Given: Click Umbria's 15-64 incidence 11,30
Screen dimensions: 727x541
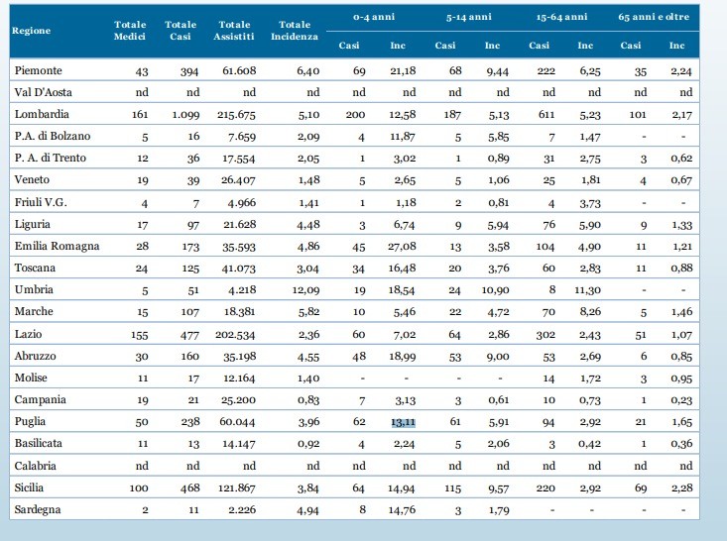Looking at the screenshot, I should coord(588,290).
